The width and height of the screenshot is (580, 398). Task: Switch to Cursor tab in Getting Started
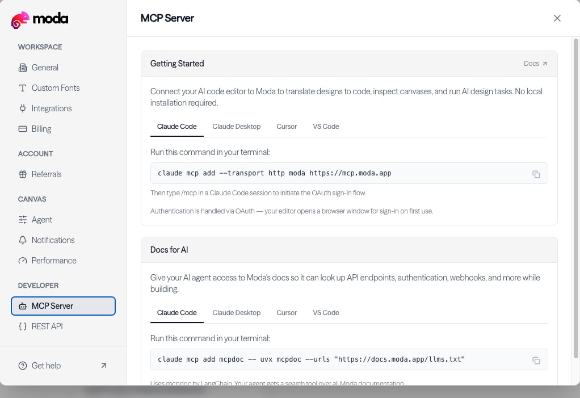[287, 127]
